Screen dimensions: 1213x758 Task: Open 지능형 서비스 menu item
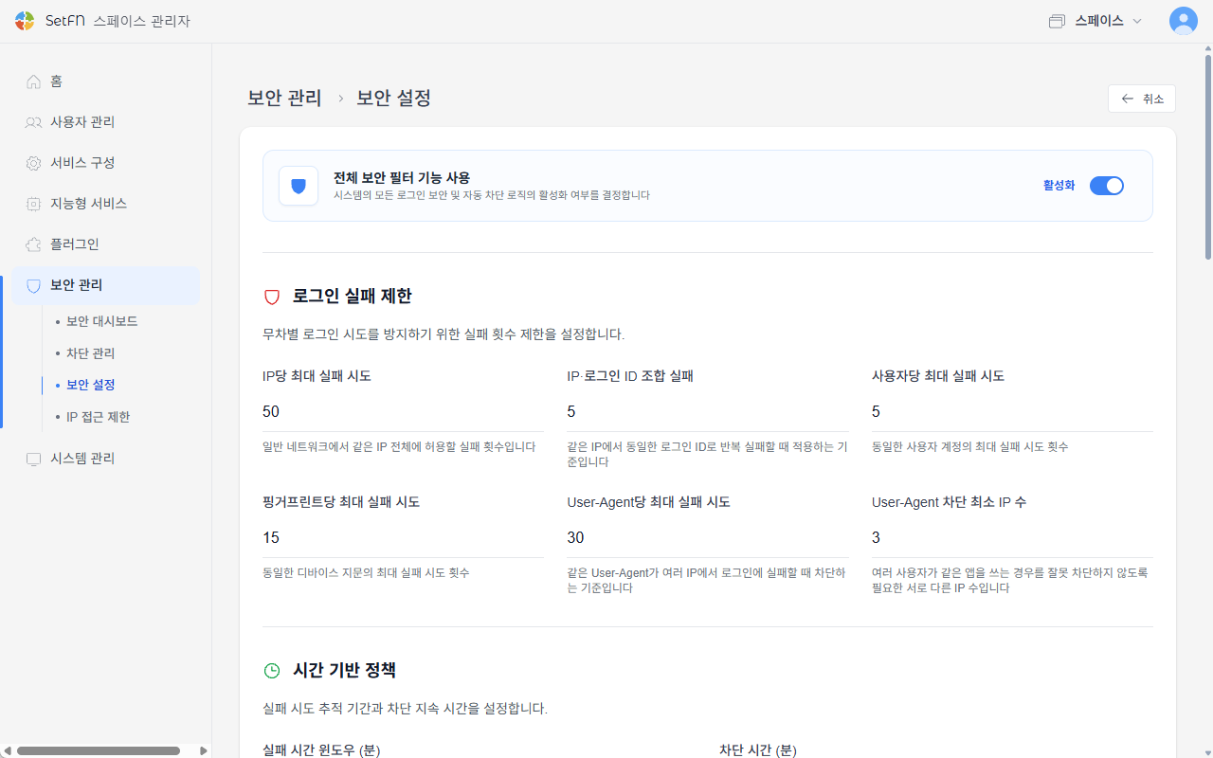pyautogui.click(x=105, y=204)
